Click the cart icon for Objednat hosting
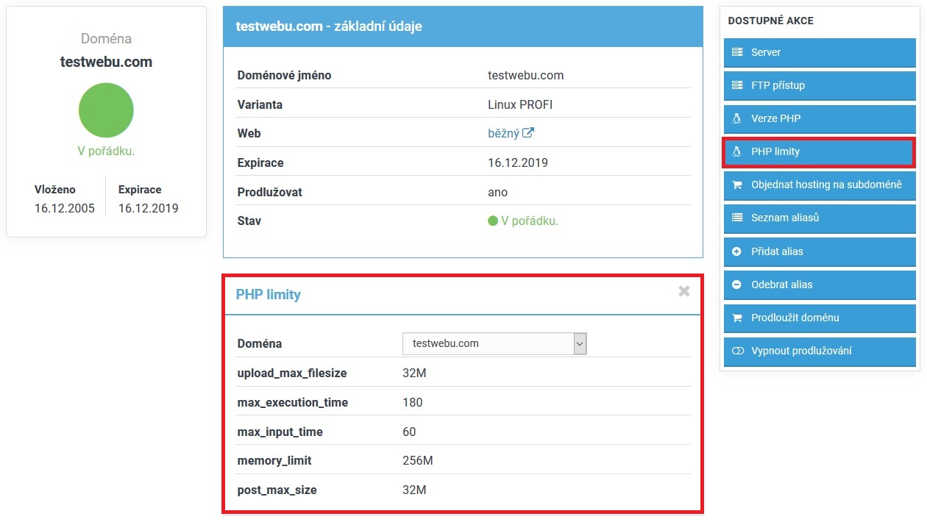The height and width of the screenshot is (522, 927). click(x=737, y=185)
